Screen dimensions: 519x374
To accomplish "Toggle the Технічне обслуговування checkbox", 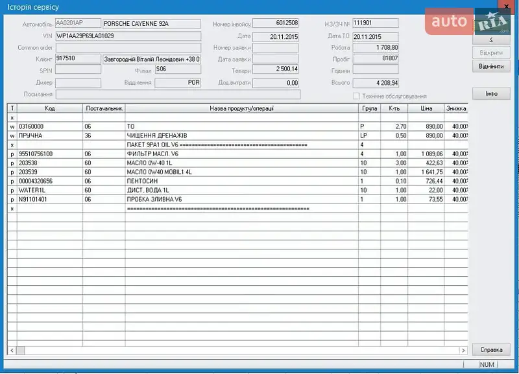I will [356, 96].
